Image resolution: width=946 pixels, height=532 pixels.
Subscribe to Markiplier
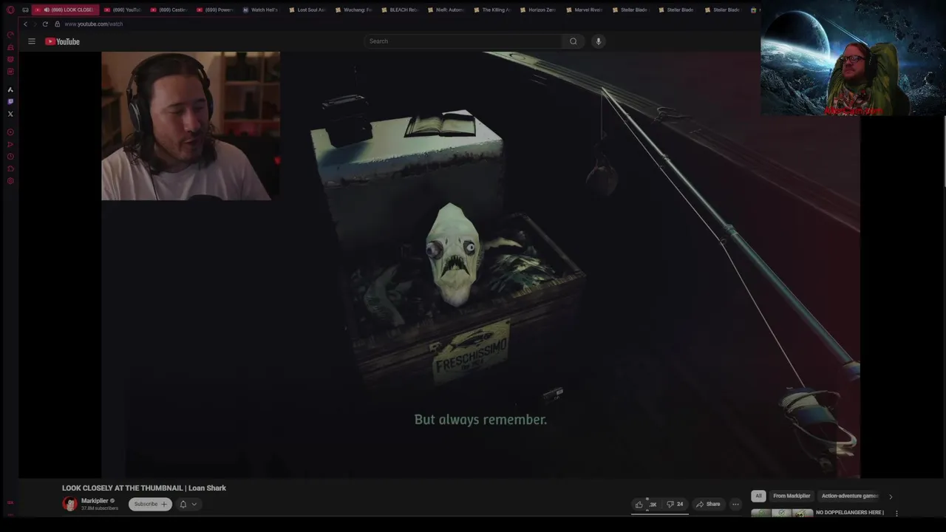coord(150,504)
